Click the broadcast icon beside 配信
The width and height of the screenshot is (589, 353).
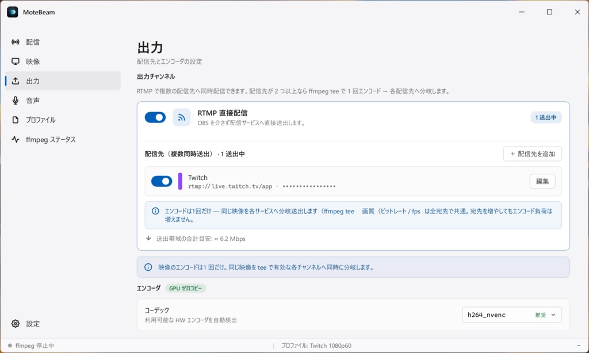16,42
